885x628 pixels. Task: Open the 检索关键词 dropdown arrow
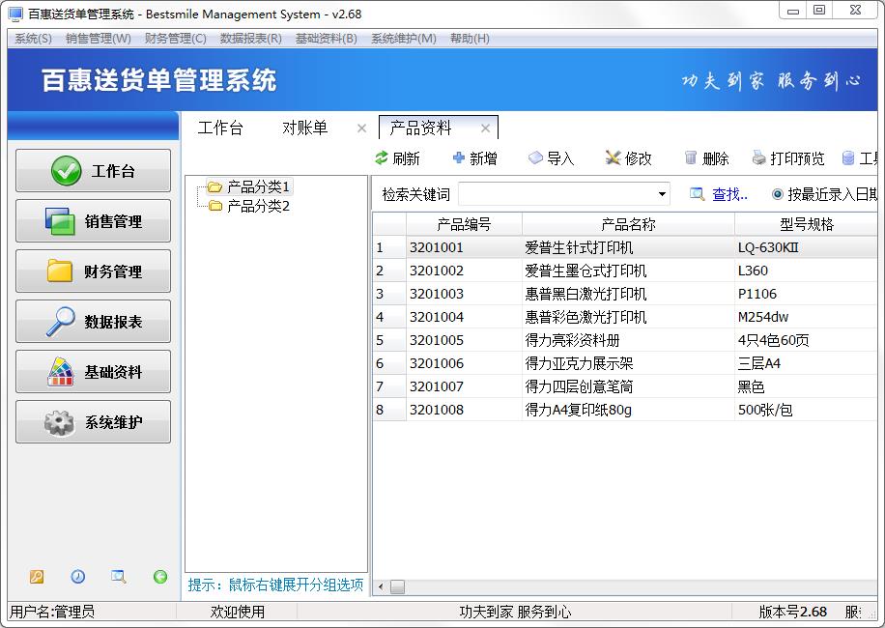[662, 194]
